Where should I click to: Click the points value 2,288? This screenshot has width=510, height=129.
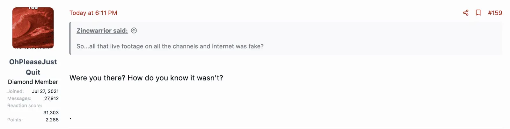click(52, 120)
